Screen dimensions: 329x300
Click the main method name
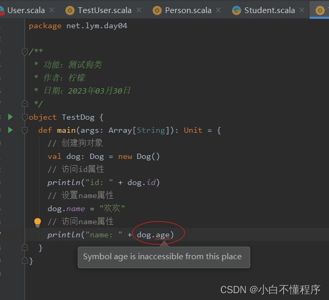66,130
